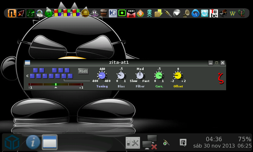253x152 pixels.
Task: Open the zita-at1 title bar window menu icon
Action: tap(28, 63)
